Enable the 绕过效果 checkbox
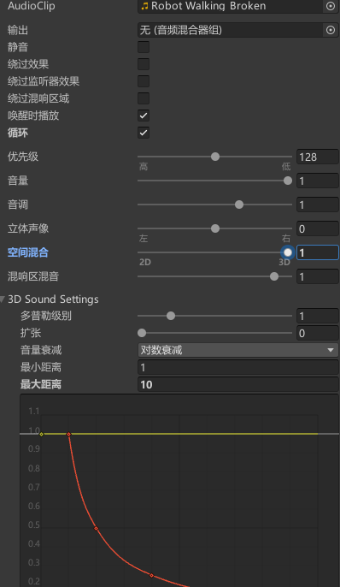The image size is (340, 587). tap(144, 64)
